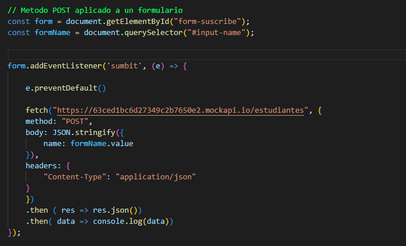Viewport: 406px width, 246px height.
Task: Click the 'sumbit' event string
Action: click(x=124, y=66)
